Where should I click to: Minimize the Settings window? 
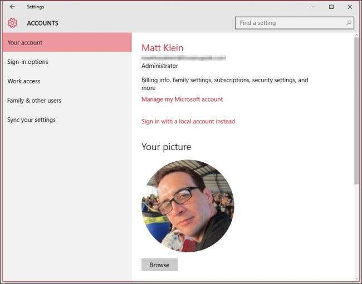point(313,7)
